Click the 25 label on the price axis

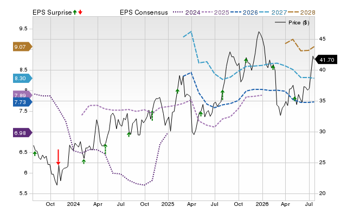(322, 163)
